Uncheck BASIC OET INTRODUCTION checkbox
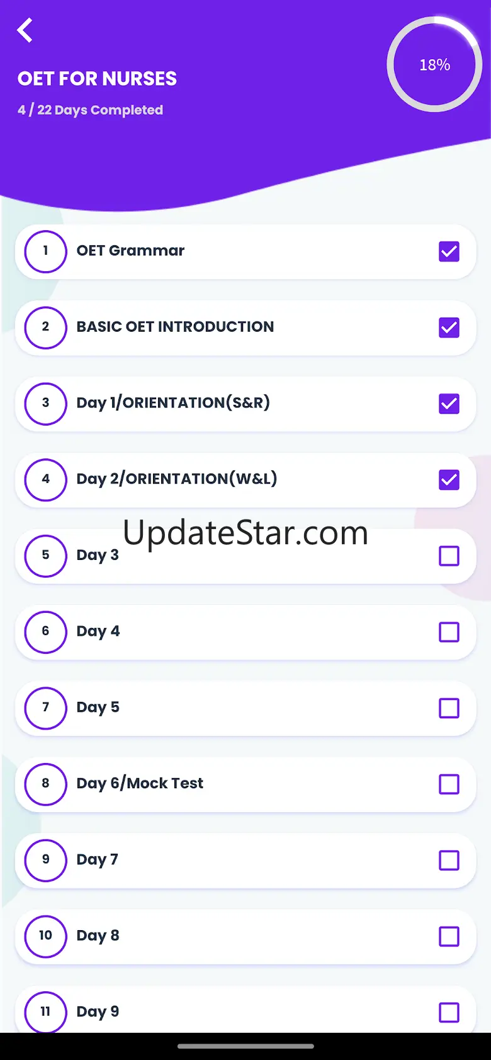Viewport: 491px width, 1060px height. click(x=449, y=328)
